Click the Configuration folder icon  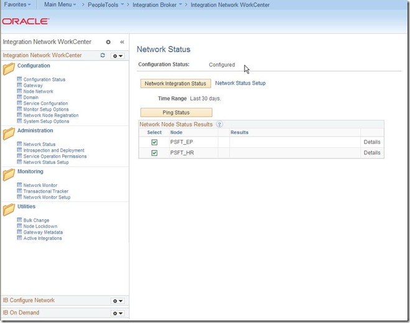point(9,69)
